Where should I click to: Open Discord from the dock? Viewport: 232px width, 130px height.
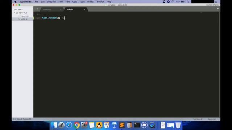coord(144,125)
